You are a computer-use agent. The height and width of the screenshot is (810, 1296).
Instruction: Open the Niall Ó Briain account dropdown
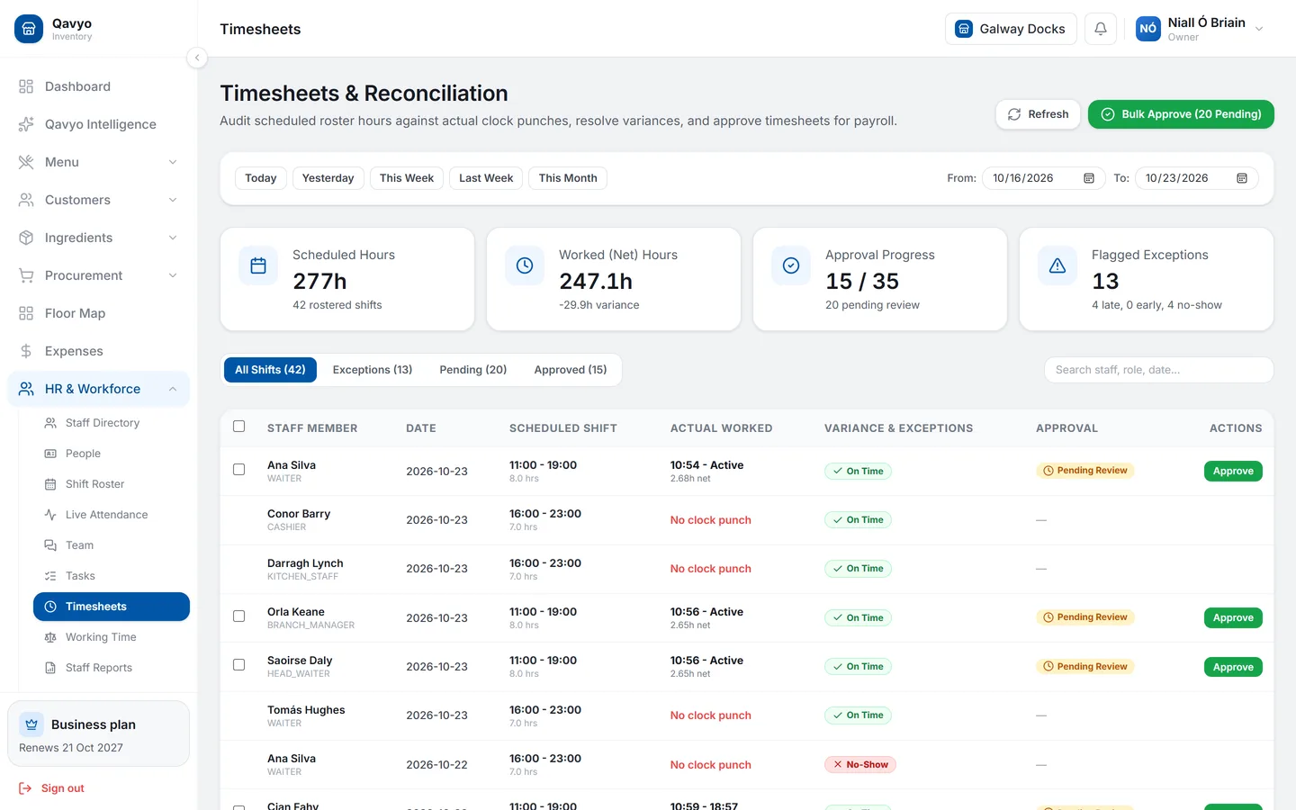click(x=1200, y=29)
